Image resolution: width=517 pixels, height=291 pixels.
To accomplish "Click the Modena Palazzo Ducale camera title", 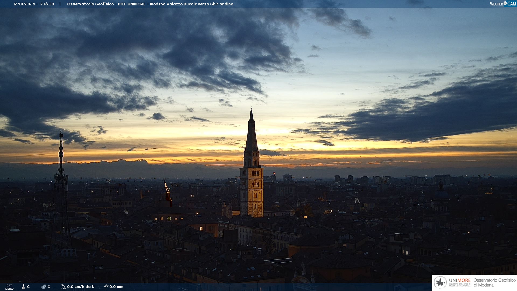I will [x=150, y=4].
